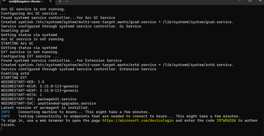This screenshot has width=264, height=136.
Task: Click the INFO label before 'Testing connectivity'
Action: [5, 116]
